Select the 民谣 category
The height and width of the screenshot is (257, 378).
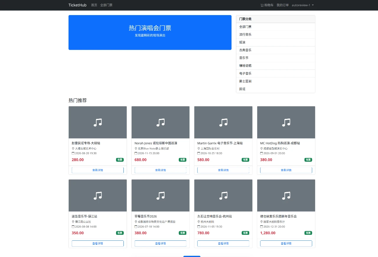[276, 89]
